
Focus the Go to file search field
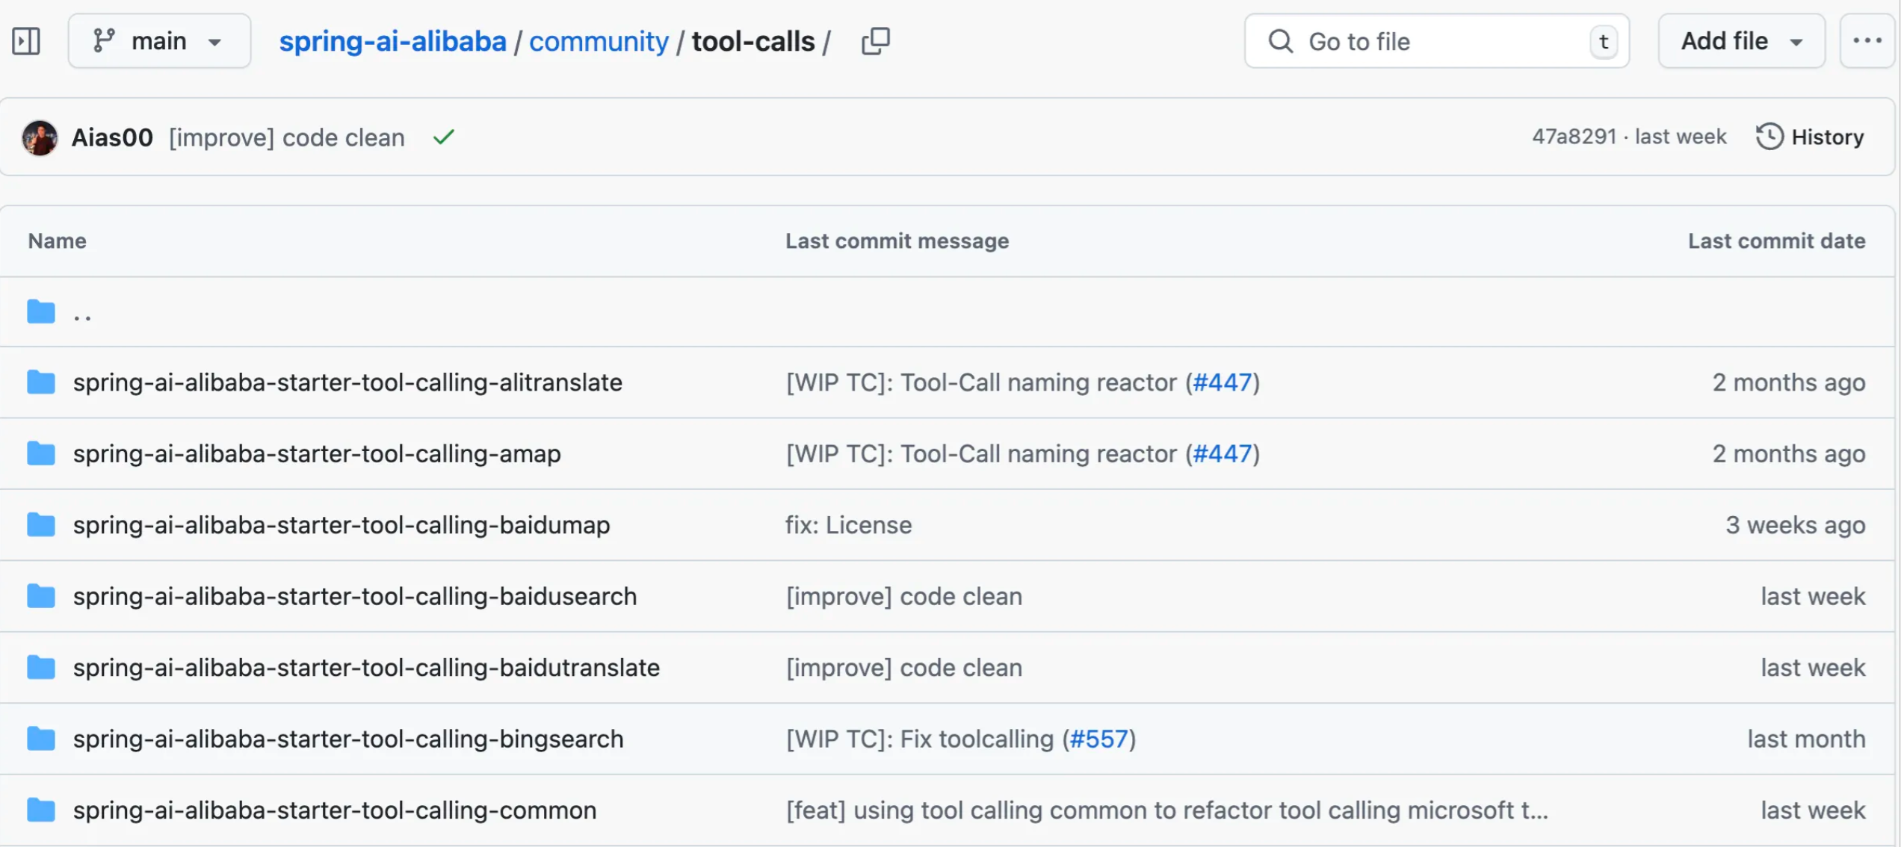coord(1436,41)
